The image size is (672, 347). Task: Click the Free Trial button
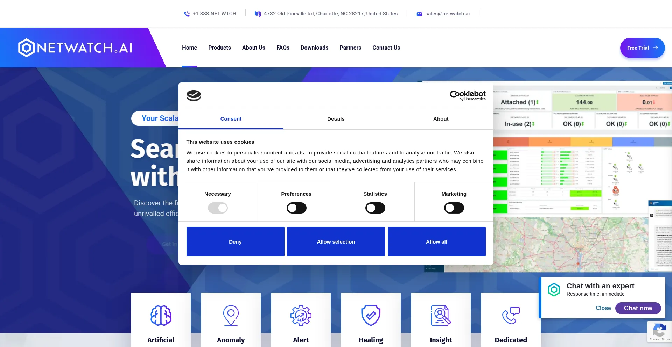642,48
